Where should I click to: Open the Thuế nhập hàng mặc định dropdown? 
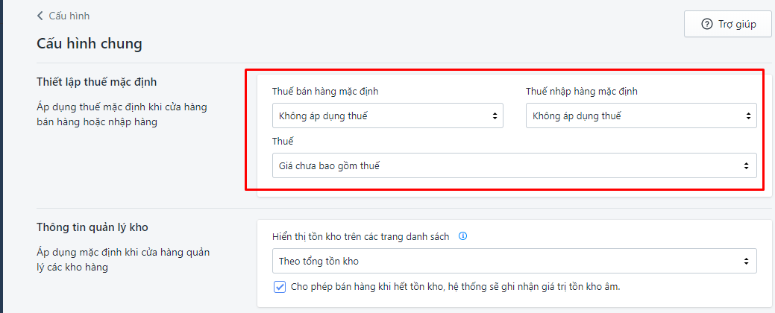641,116
